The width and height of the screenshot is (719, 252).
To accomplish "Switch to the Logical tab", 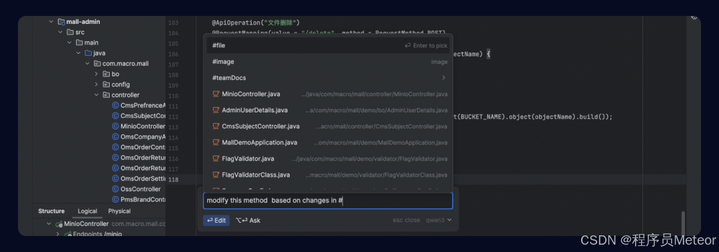I will click(87, 211).
